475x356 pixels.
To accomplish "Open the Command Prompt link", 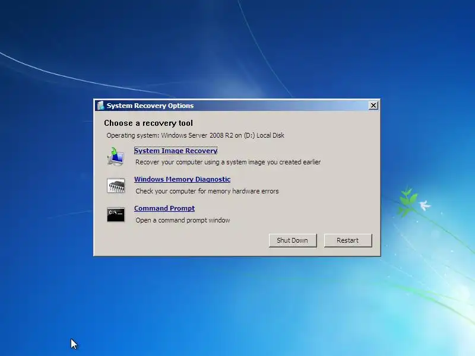I will point(164,208).
